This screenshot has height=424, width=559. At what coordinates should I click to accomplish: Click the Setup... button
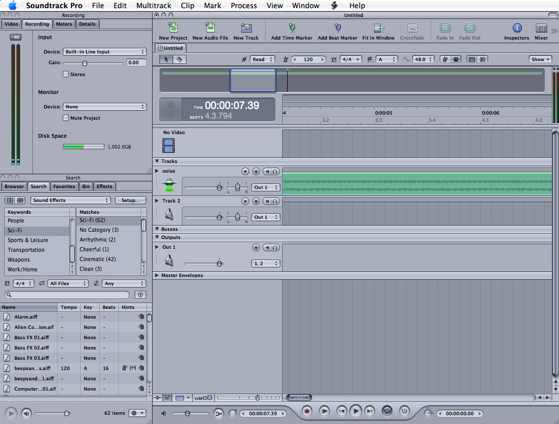click(131, 200)
